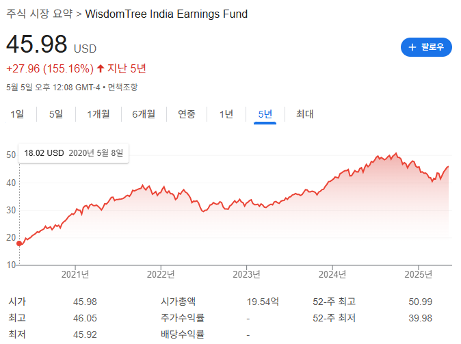Click the 지난 5년 period label
461x344 pixels.
pos(127,68)
